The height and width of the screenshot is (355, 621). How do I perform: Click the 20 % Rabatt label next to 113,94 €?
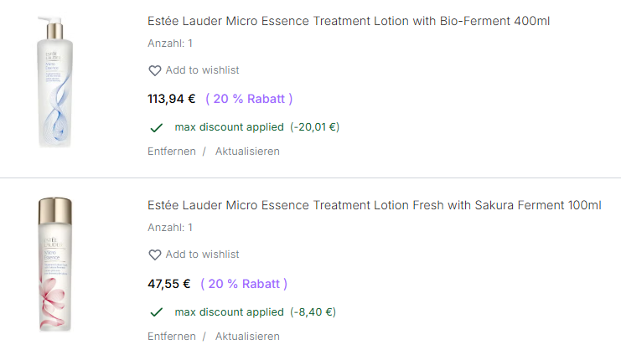(249, 99)
